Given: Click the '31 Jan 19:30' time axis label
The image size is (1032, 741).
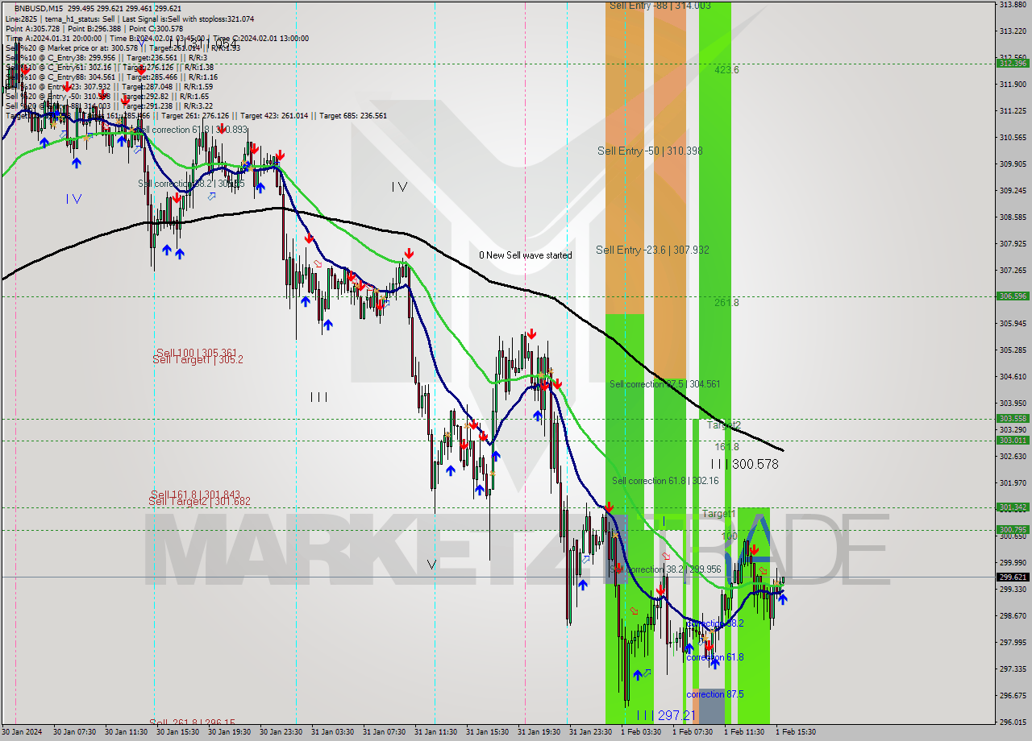Looking at the screenshot, I should tap(539, 732).
